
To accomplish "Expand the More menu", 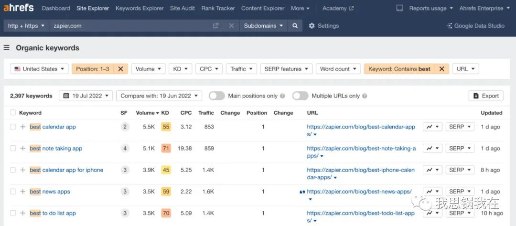I will coord(300,8).
